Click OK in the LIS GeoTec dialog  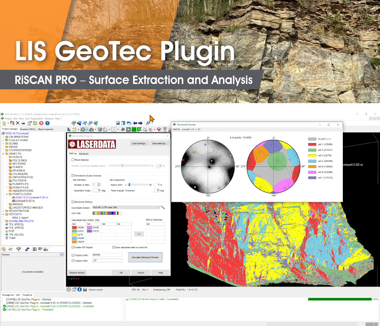click(x=121, y=273)
